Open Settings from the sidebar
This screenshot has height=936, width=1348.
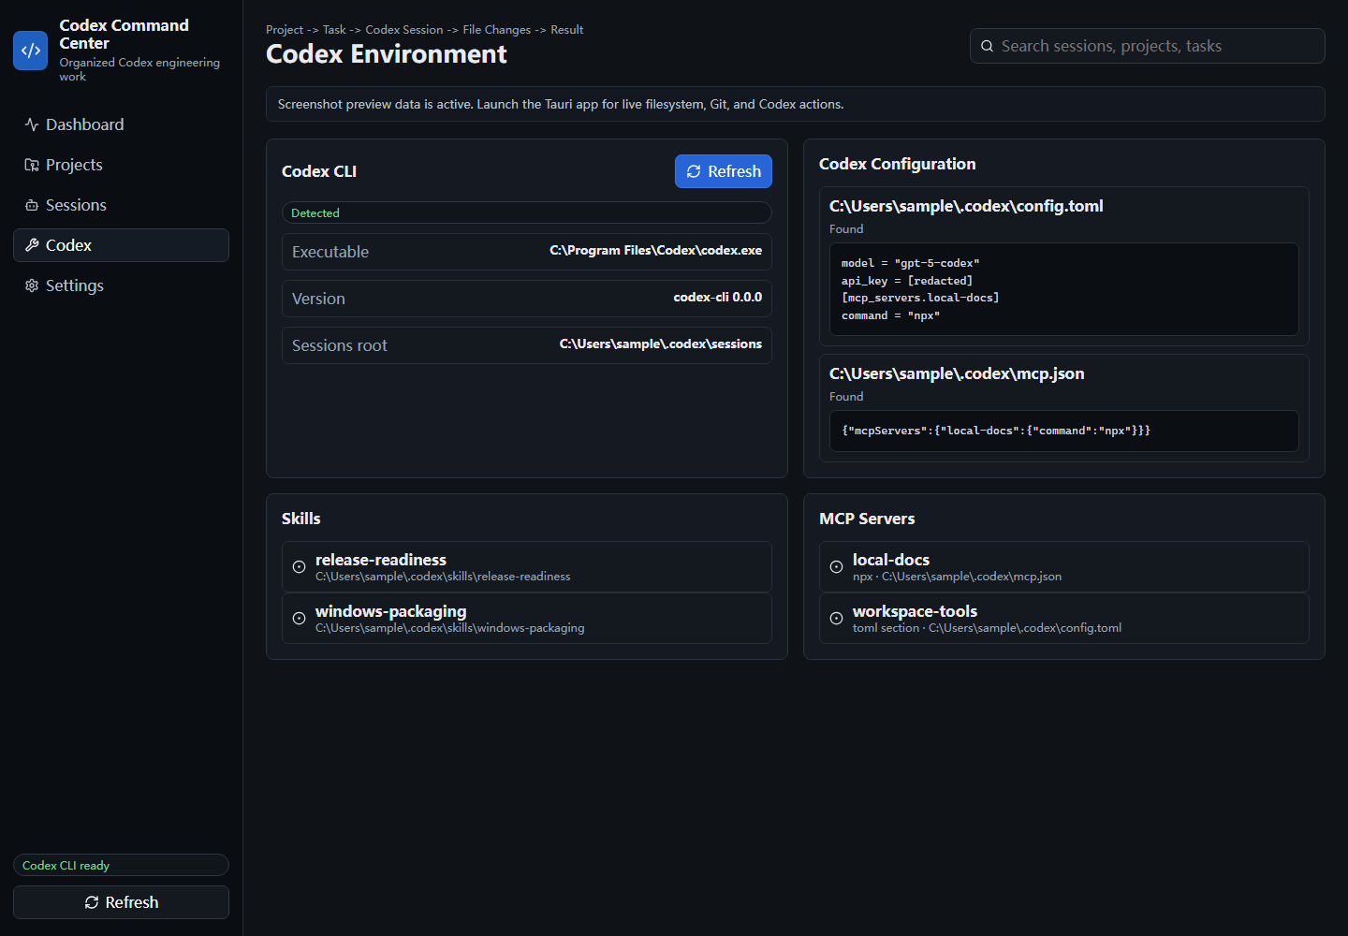121,285
